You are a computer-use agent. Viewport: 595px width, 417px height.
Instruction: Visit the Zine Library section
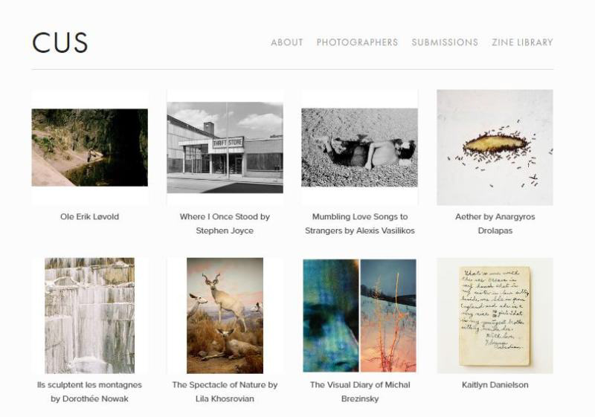point(522,42)
